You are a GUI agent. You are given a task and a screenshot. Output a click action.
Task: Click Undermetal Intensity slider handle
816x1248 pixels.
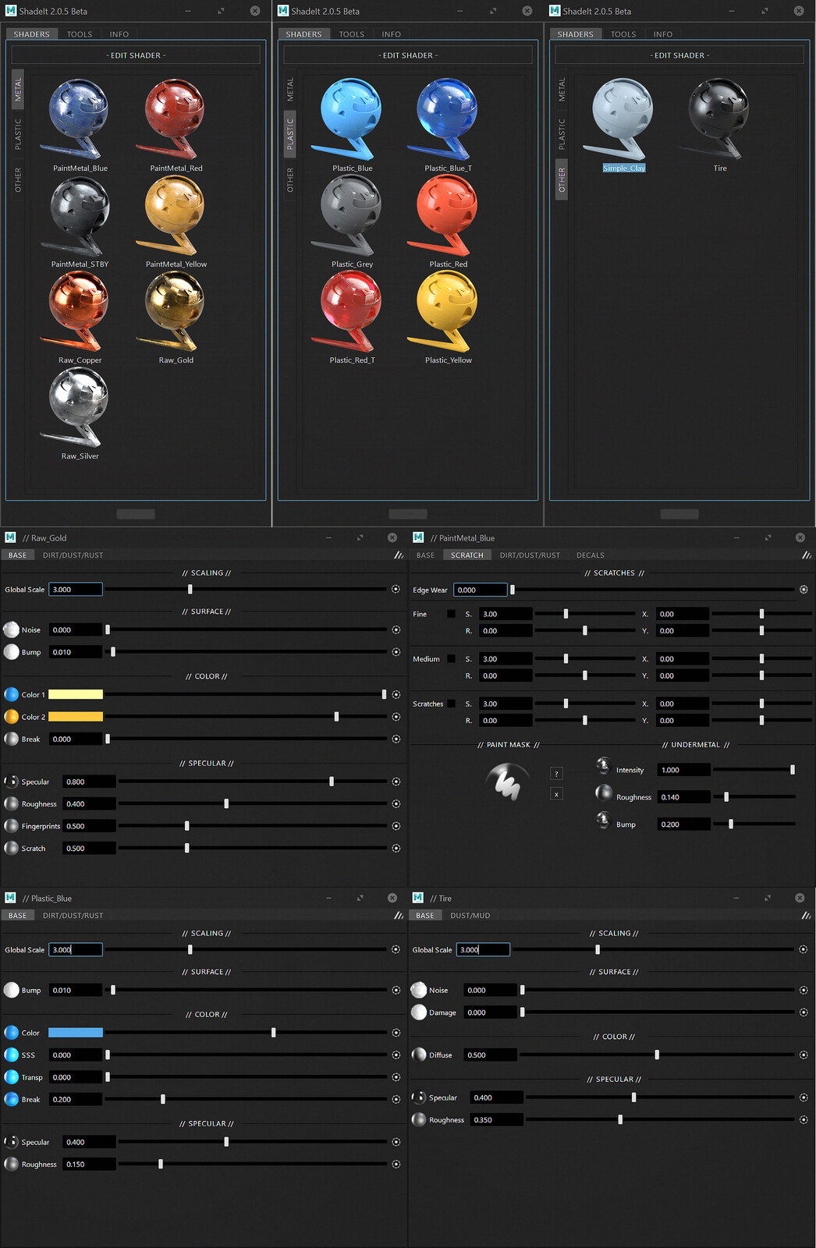click(x=793, y=770)
